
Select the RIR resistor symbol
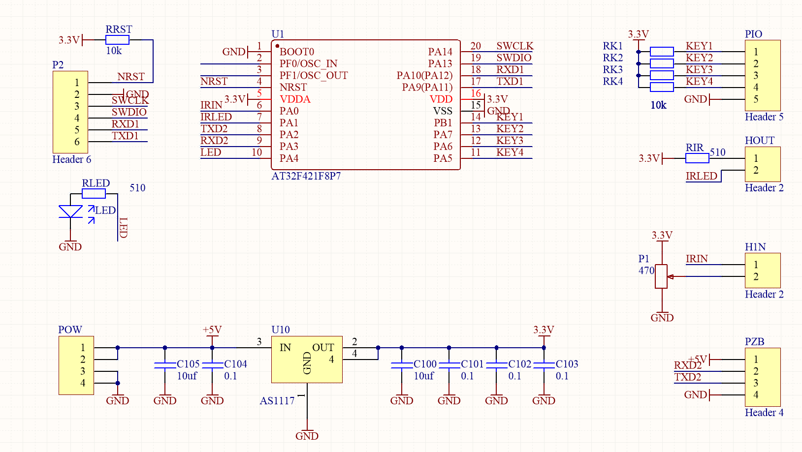point(697,158)
